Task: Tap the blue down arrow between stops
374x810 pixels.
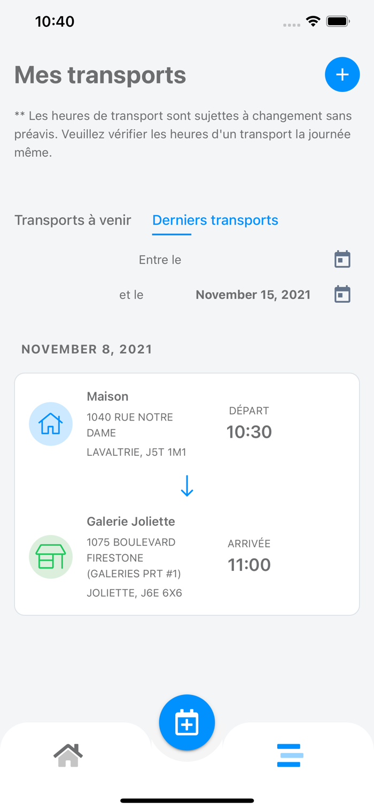Action: 187,485
